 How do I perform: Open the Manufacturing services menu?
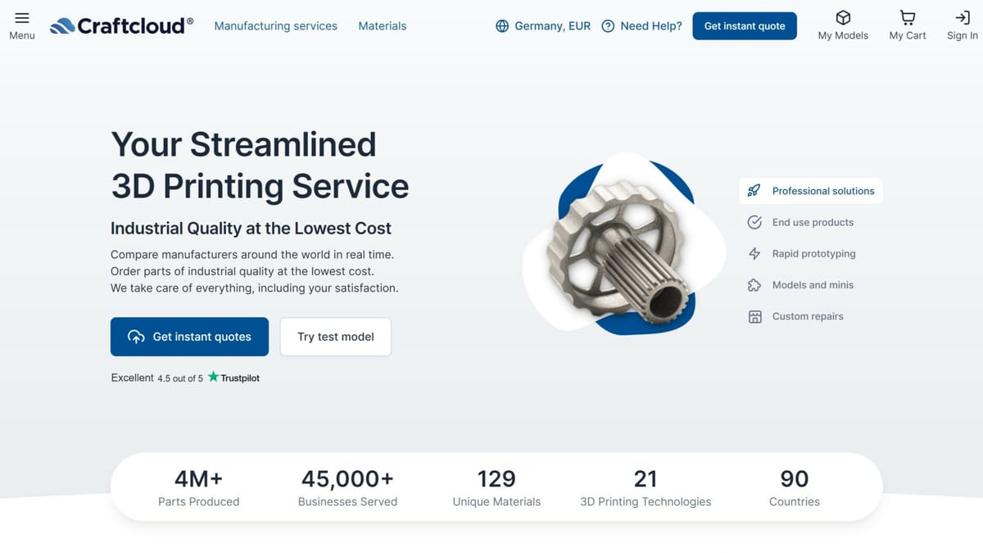point(276,26)
